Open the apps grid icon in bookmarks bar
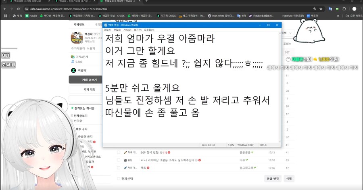This screenshot has height=190, width=363. 6,16
